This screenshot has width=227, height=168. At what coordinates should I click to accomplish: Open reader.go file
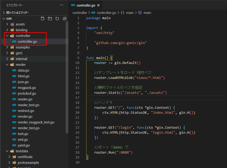[x=25, y=99]
